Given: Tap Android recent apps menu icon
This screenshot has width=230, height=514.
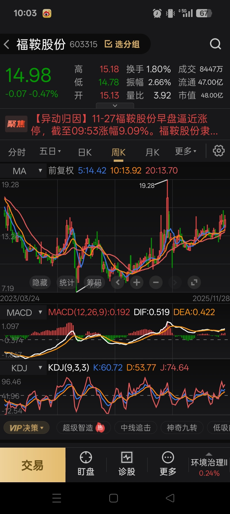Looking at the screenshot, I should coord(57,498).
